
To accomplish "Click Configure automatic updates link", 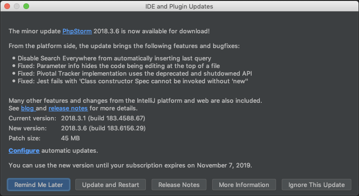I will tap(24, 151).
